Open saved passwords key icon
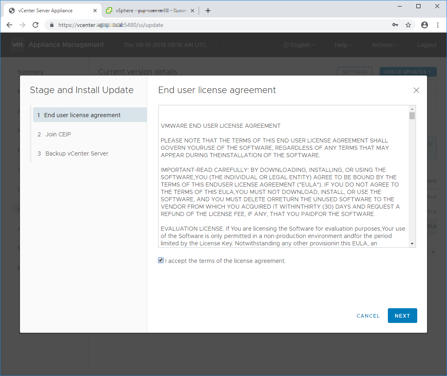The image size is (447, 376). 395,25
